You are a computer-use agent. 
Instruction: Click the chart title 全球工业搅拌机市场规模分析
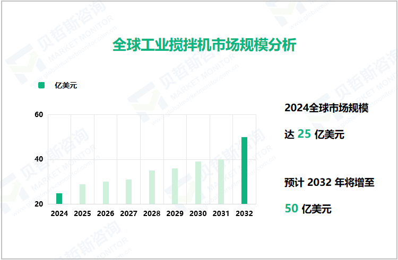click(204, 45)
